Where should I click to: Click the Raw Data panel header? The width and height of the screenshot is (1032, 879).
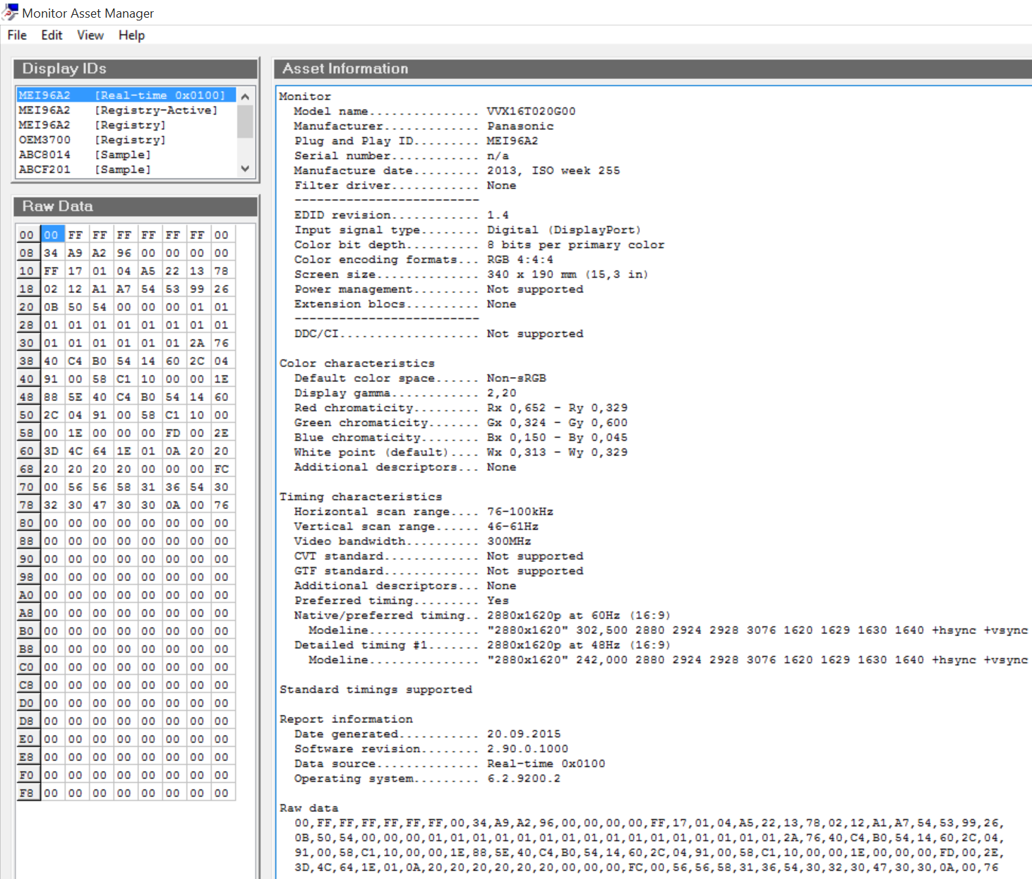(136, 206)
